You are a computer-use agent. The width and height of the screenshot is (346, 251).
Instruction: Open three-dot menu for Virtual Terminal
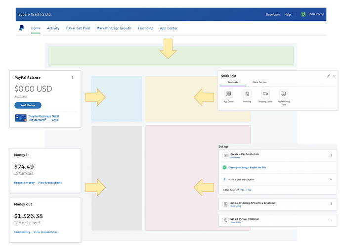331,220
